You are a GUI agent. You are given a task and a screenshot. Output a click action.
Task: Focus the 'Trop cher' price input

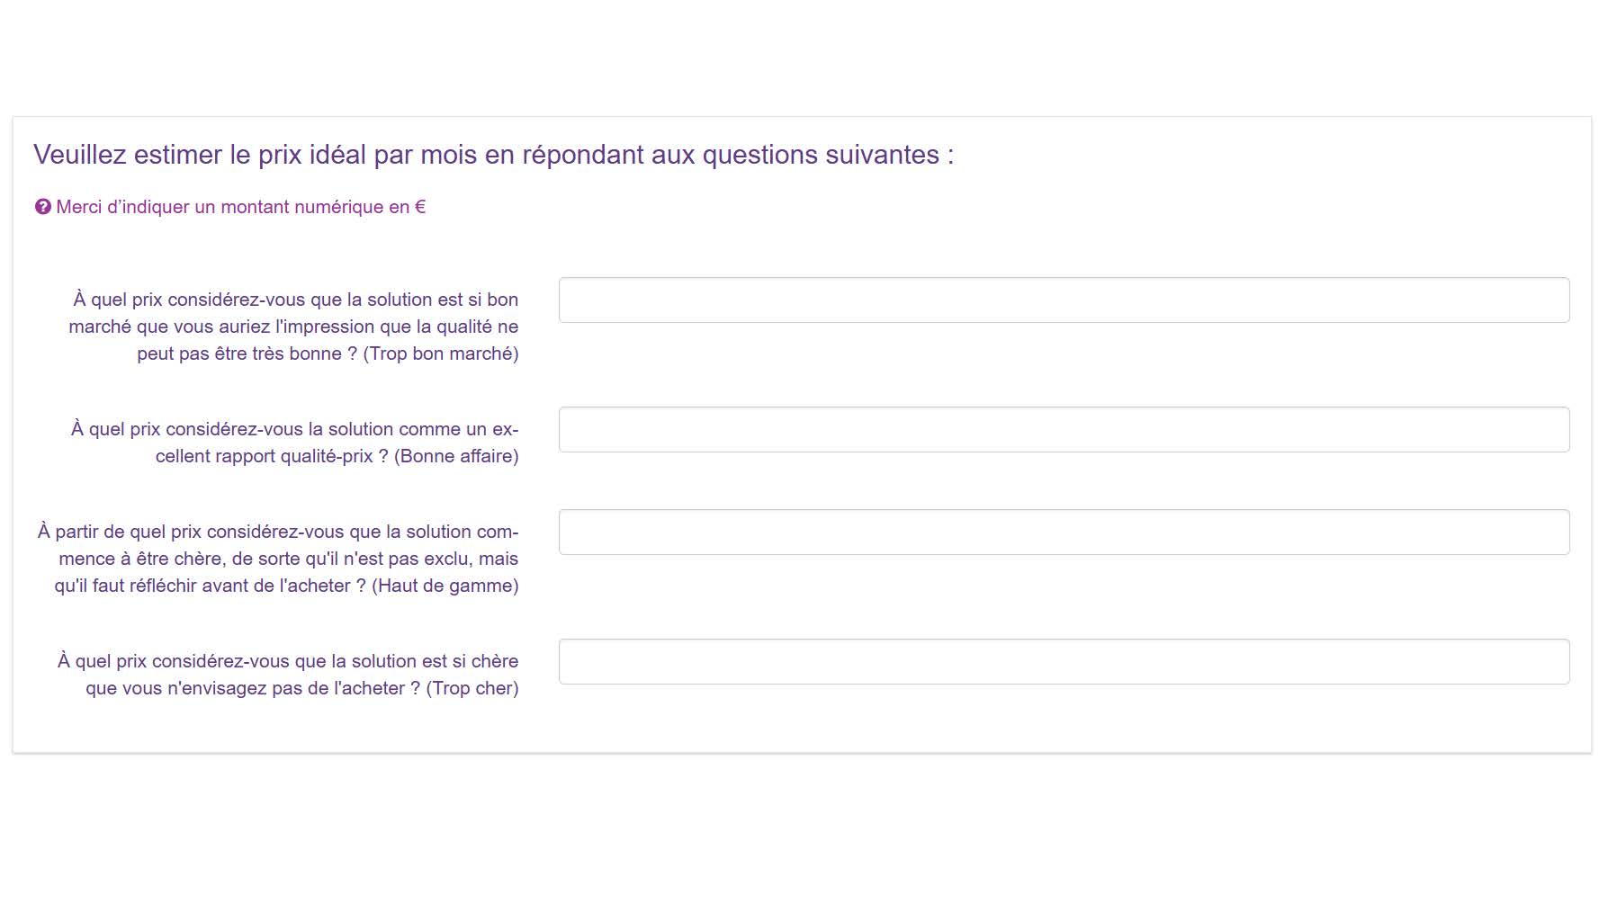1064,662
